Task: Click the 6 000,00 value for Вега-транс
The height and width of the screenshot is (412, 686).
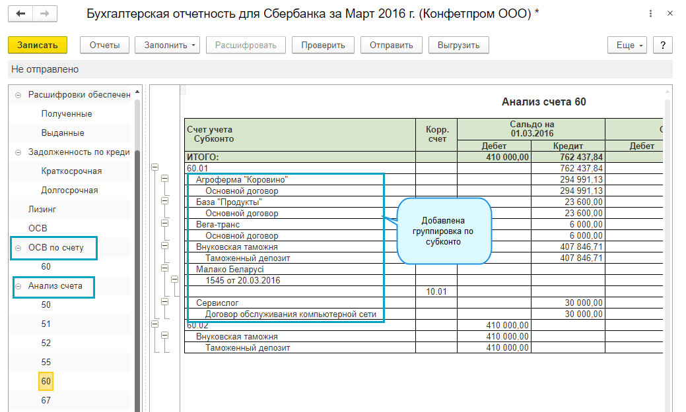Action: (568, 225)
